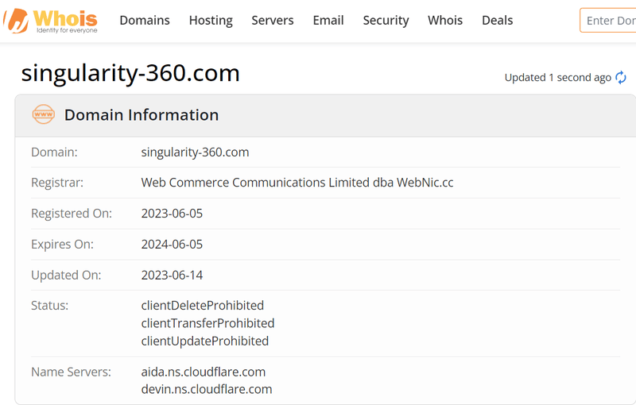
Task: Open the Whois menu item
Action: coord(445,21)
